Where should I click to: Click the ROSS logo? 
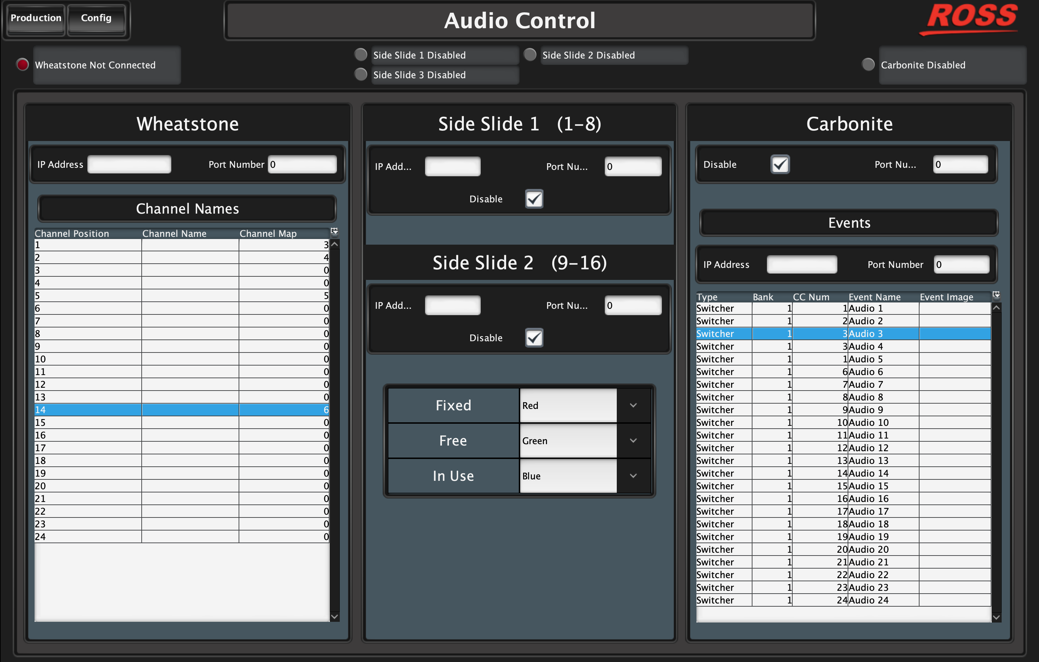pos(972,18)
